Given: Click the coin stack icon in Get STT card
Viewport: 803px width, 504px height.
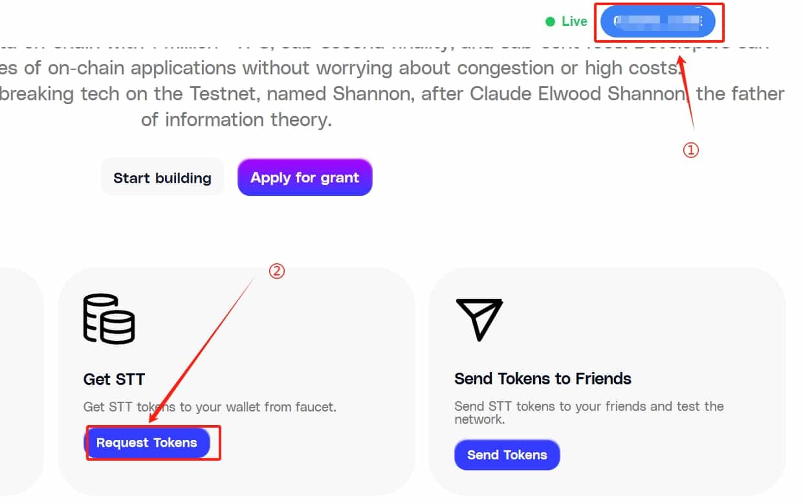Looking at the screenshot, I should click(x=109, y=318).
